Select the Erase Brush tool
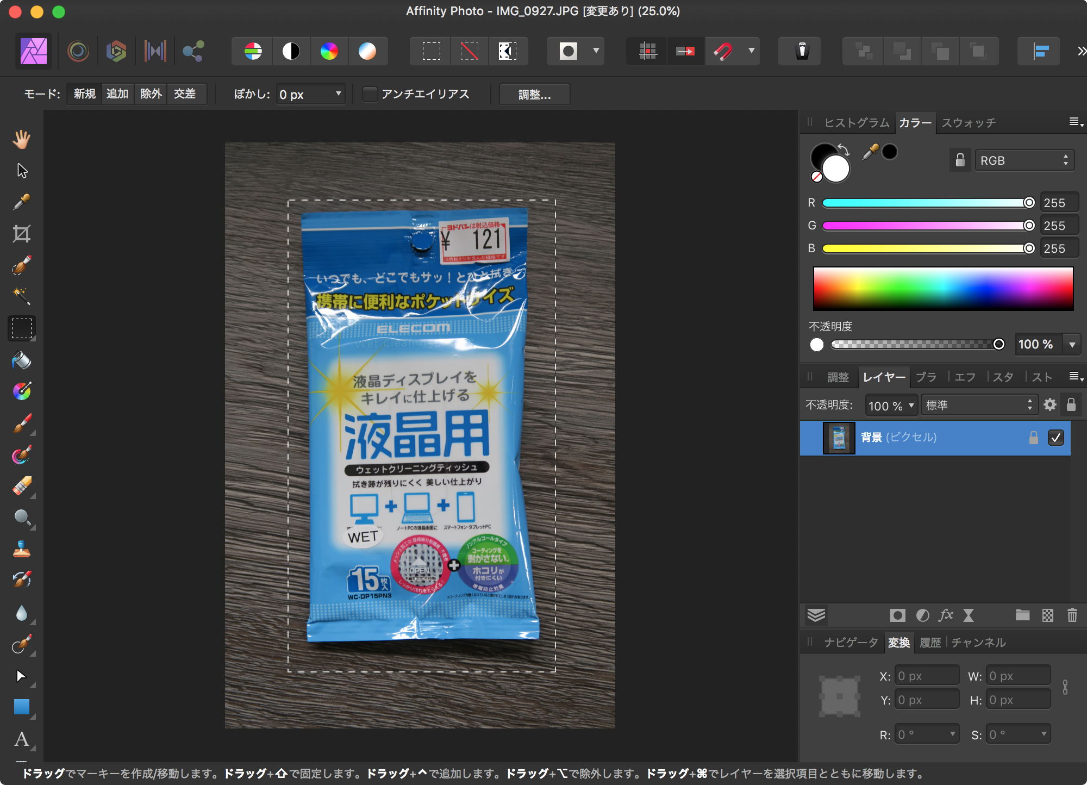The width and height of the screenshot is (1087, 785). pos(21,486)
